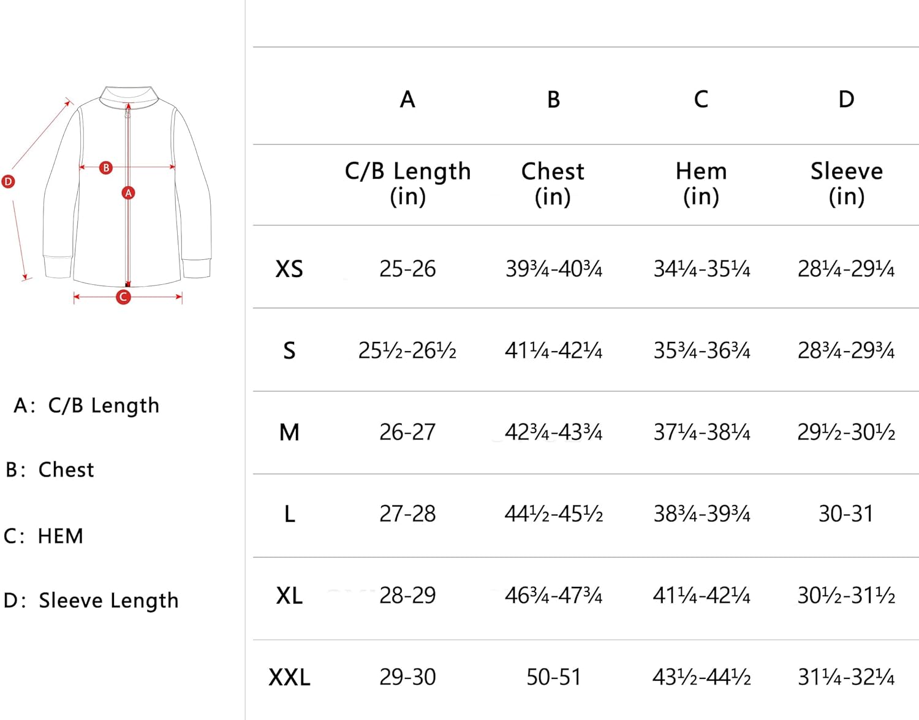Click the XL chest value 46¾-47¾
The image size is (919, 720).
(553, 596)
